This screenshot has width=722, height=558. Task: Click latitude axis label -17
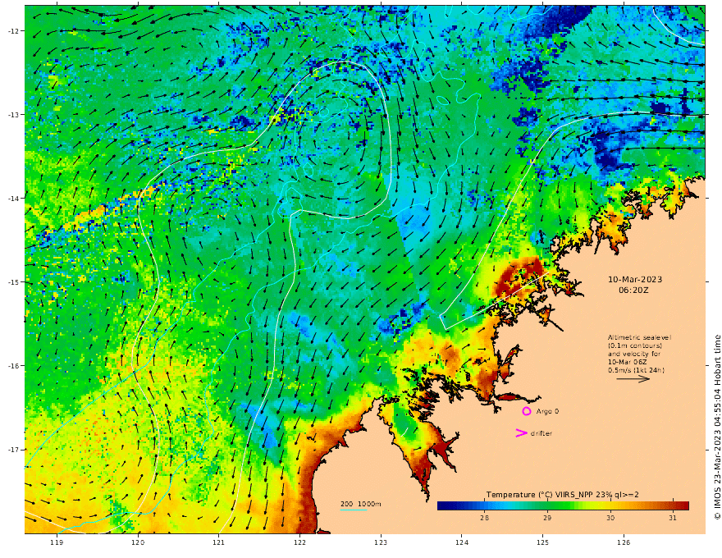click(13, 450)
